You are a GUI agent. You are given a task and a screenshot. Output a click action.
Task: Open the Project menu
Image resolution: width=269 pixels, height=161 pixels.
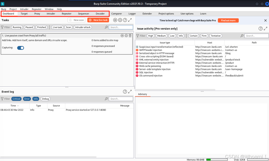(13, 9)
